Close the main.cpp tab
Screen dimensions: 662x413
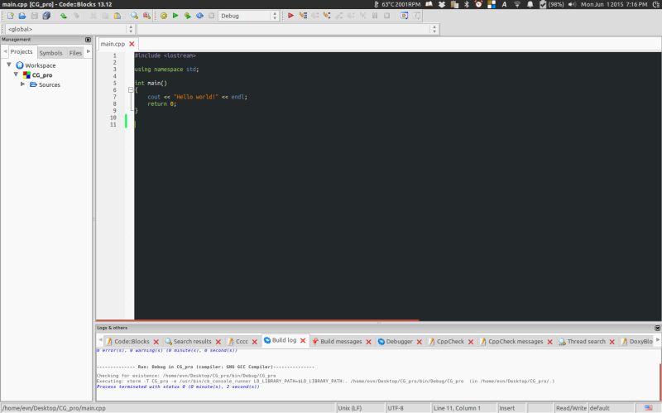pyautogui.click(x=132, y=44)
